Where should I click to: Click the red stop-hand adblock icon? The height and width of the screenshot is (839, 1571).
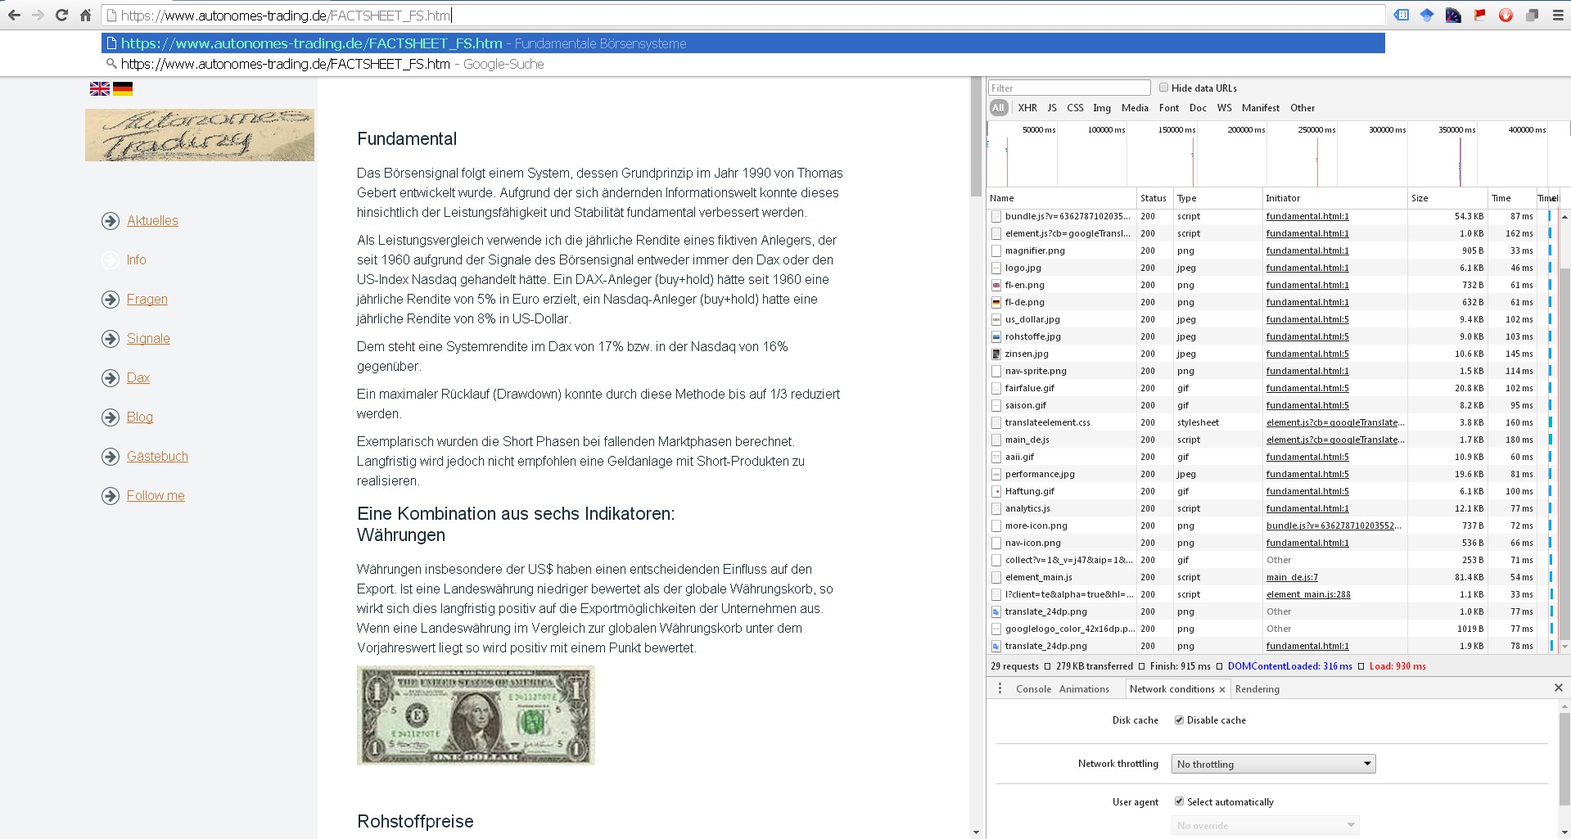(x=1506, y=15)
